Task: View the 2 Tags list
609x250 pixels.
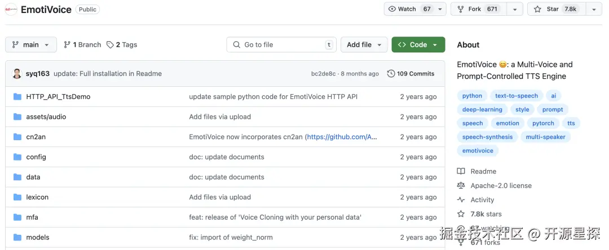Action: 122,45
